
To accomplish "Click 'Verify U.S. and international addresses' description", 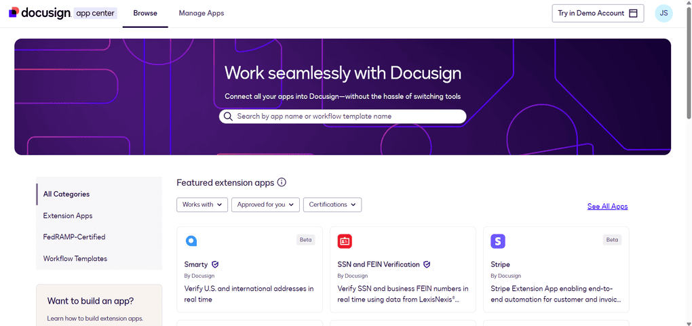I will point(249,293).
